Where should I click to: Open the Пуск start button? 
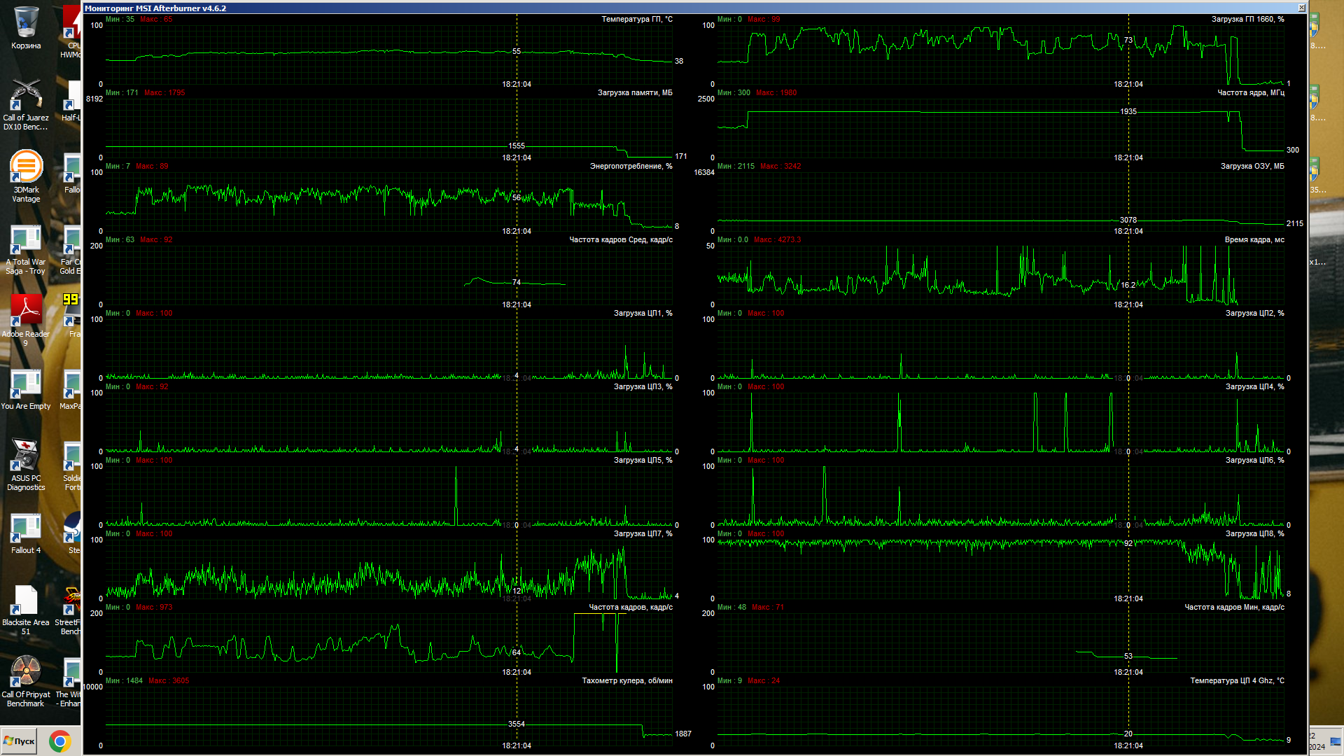(20, 741)
